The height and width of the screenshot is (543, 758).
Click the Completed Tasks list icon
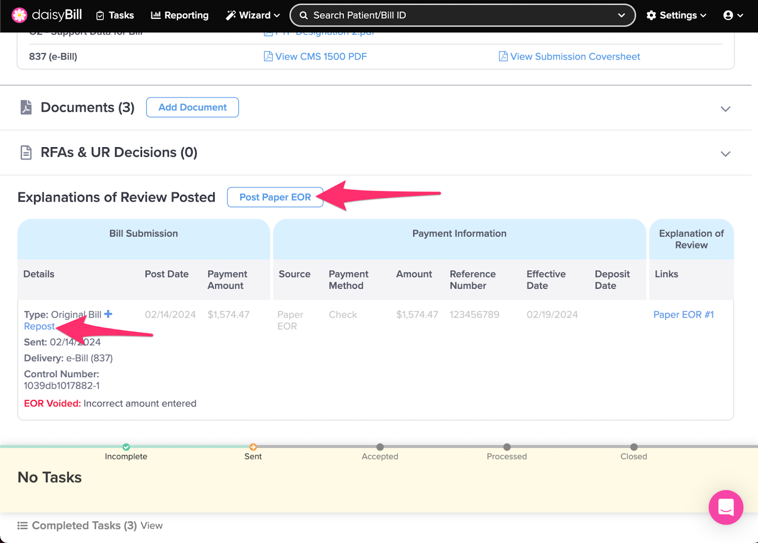point(22,525)
